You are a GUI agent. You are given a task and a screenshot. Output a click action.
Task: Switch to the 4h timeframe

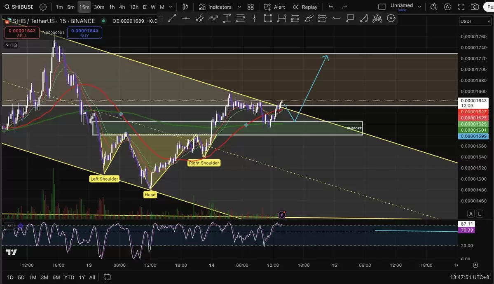tap(122, 7)
